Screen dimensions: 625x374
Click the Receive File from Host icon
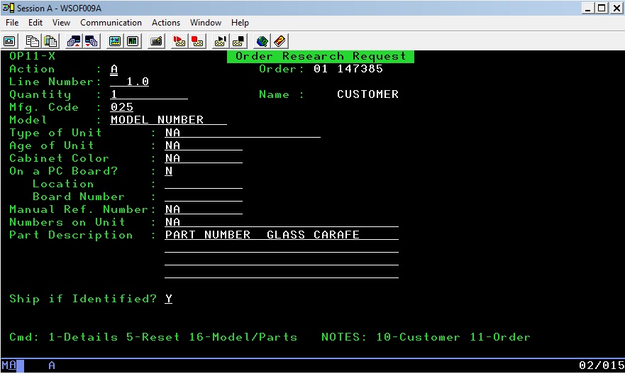92,41
